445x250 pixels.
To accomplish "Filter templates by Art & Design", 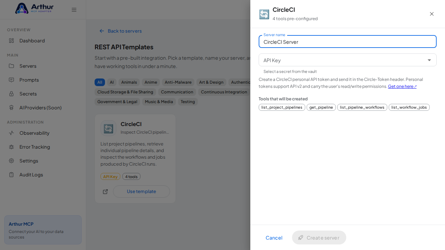I will [211, 82].
